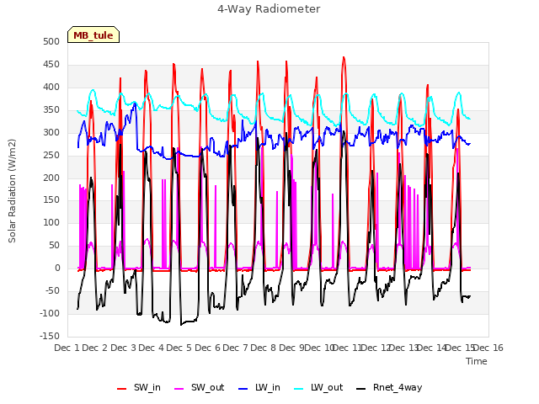Viewport: 539px width, 404px height.
Task: Click the 250 y-axis tick label
Action: tap(51, 155)
